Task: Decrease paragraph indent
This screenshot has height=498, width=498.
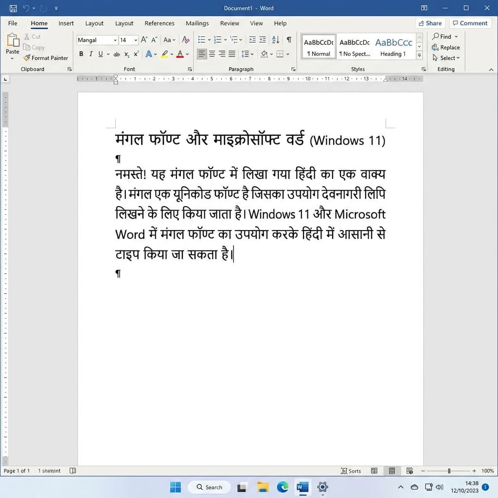Action: [x=252, y=40]
